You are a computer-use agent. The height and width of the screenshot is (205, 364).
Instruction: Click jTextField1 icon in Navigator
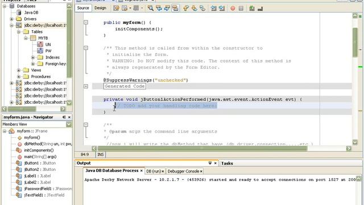19,195
